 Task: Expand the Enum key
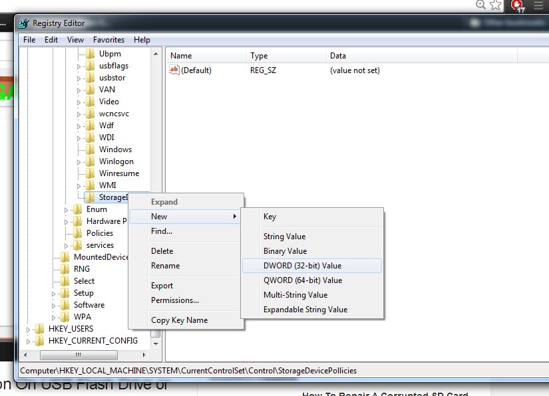coord(66,210)
